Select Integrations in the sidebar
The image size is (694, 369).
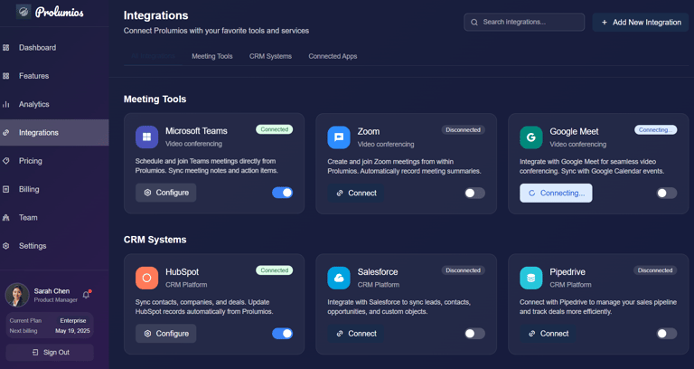pyautogui.click(x=54, y=132)
